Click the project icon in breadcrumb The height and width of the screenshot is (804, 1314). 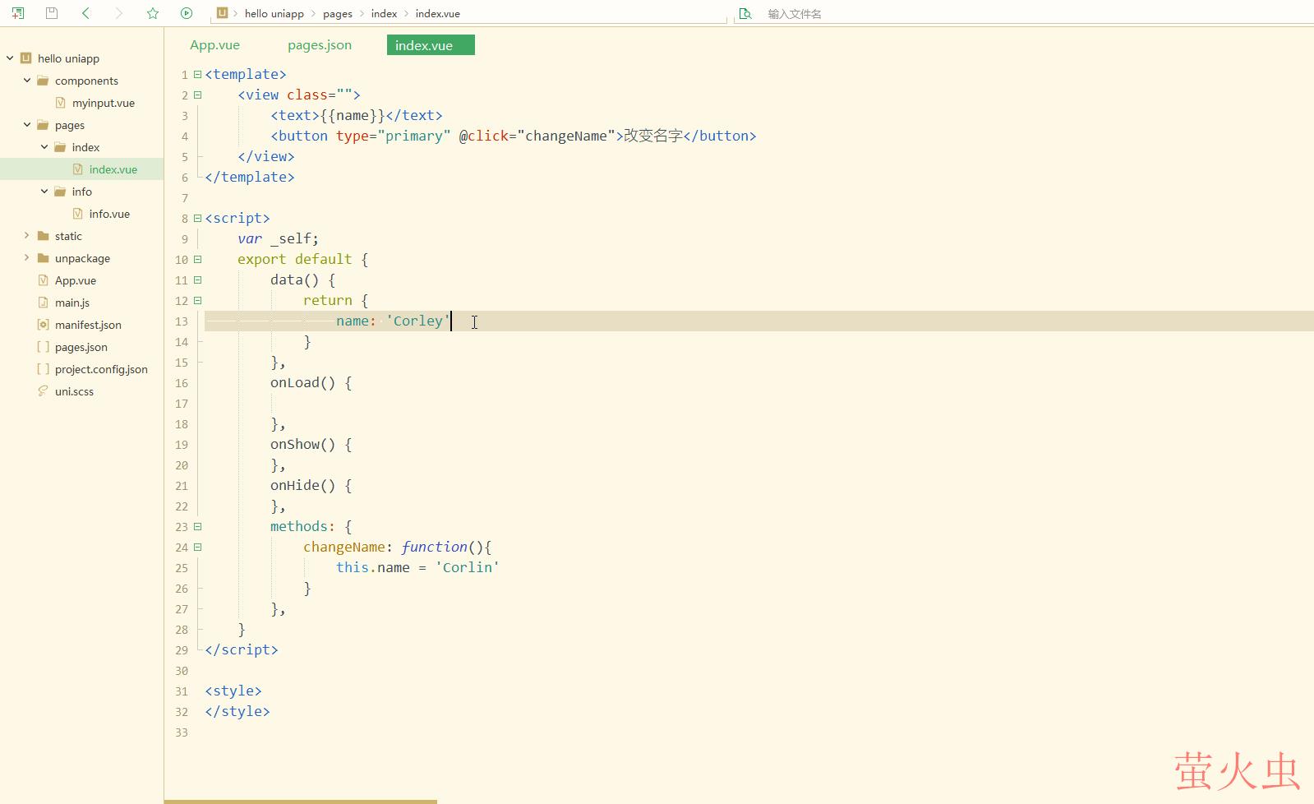coord(222,12)
